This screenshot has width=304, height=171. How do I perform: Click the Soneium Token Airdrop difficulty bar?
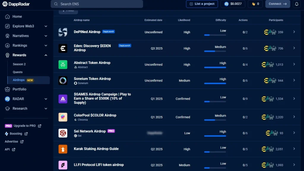coord(215,83)
